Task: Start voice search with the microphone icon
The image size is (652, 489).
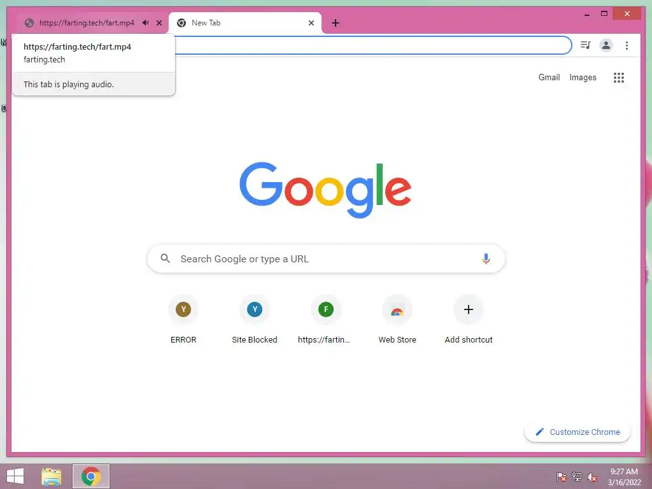Action: (486, 259)
